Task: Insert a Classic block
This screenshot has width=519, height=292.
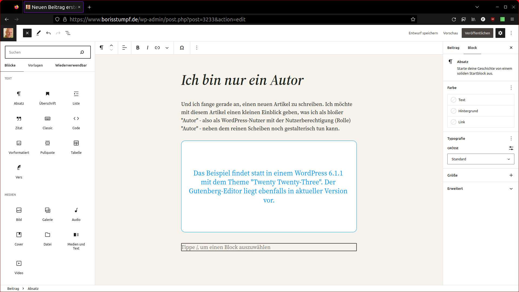Action: pyautogui.click(x=48, y=123)
